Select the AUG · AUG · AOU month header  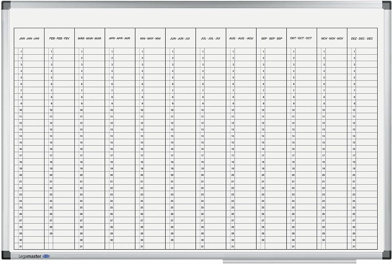[241, 38]
